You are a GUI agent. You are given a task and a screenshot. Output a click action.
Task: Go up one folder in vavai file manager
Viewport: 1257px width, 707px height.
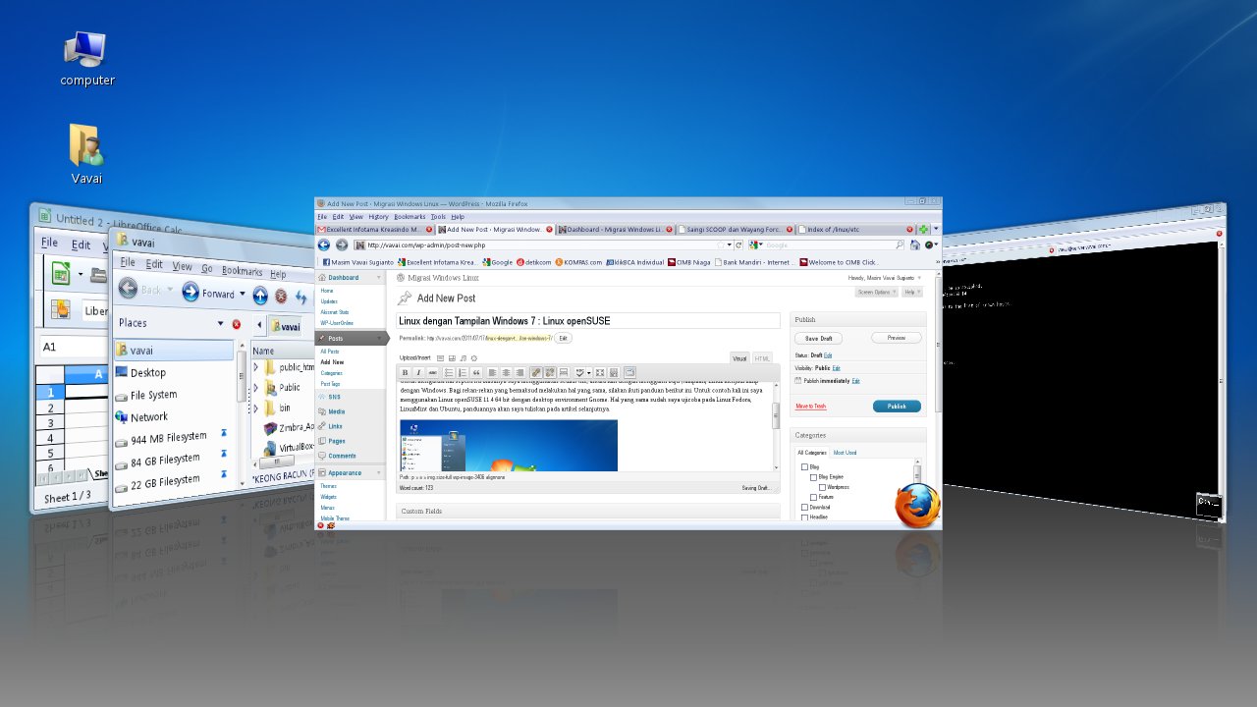point(260,295)
